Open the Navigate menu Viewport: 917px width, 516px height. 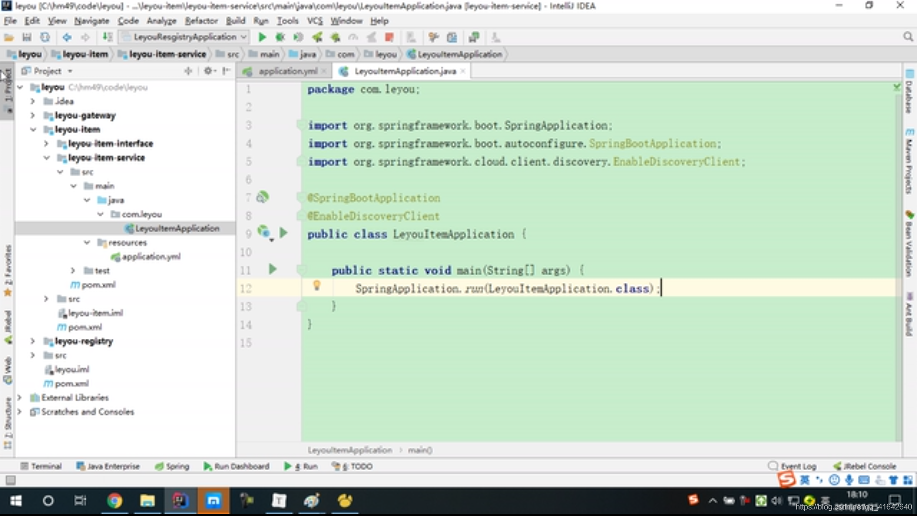pos(92,21)
